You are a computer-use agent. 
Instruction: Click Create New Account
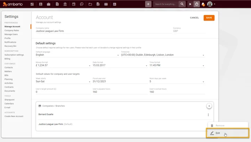pos(14,116)
